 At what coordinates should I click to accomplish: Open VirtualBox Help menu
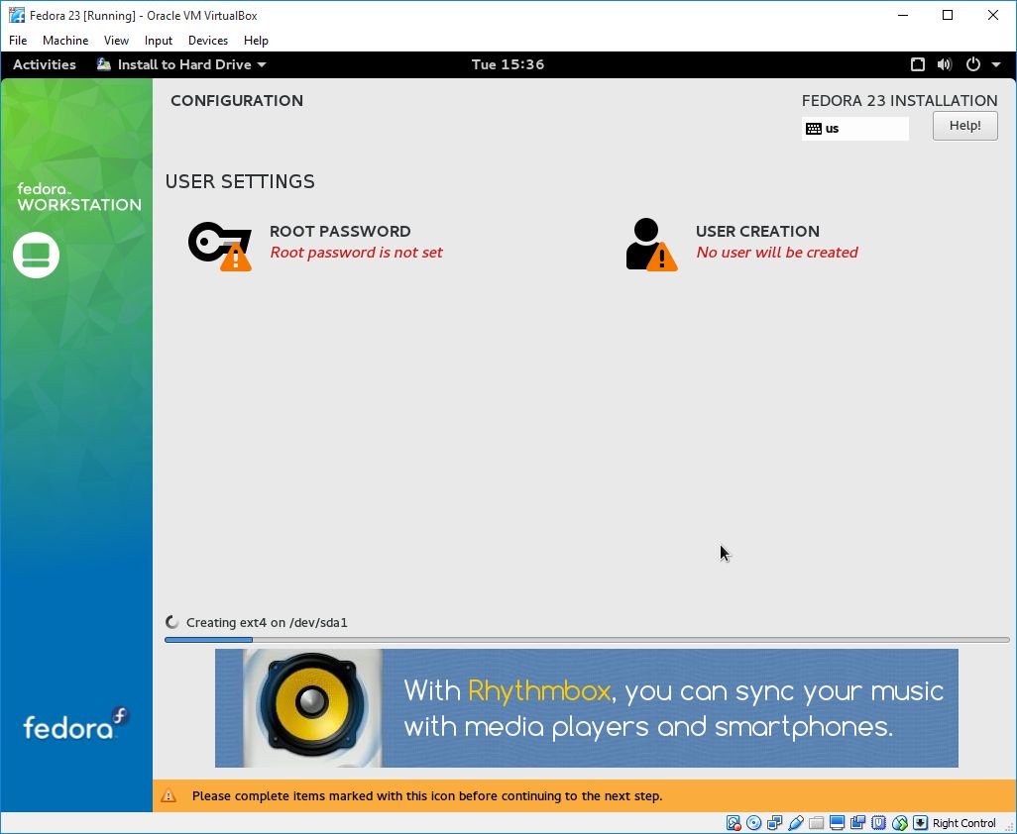point(256,41)
